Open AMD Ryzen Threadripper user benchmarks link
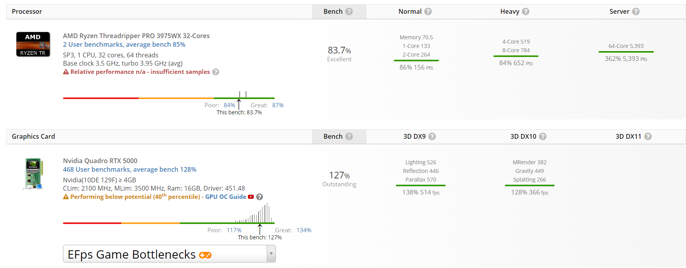This screenshot has height=268, width=686. pyautogui.click(x=124, y=45)
